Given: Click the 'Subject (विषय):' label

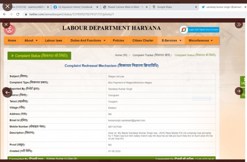Looking at the screenshot, I should click(19, 76).
